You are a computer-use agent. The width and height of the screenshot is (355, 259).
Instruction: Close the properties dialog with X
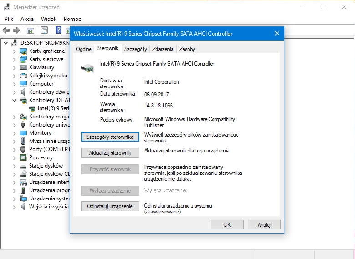point(277,34)
